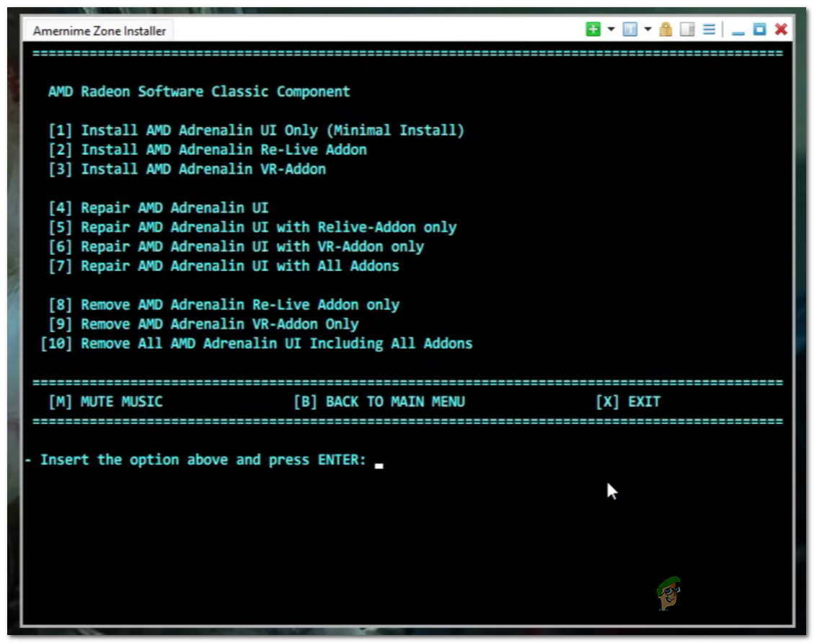Click option [4] Repair AMD Adrenalin UI
The width and height of the screenshot is (814, 643).
point(159,208)
